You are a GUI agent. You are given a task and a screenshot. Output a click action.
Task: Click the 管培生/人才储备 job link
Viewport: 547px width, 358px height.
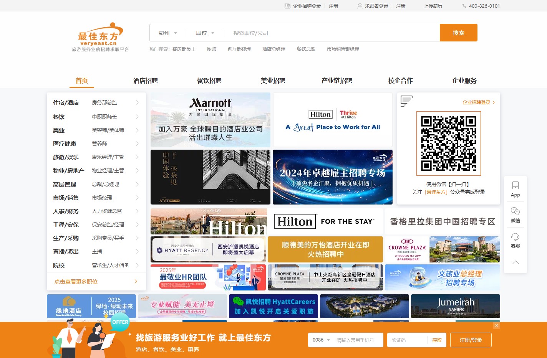[x=111, y=265]
